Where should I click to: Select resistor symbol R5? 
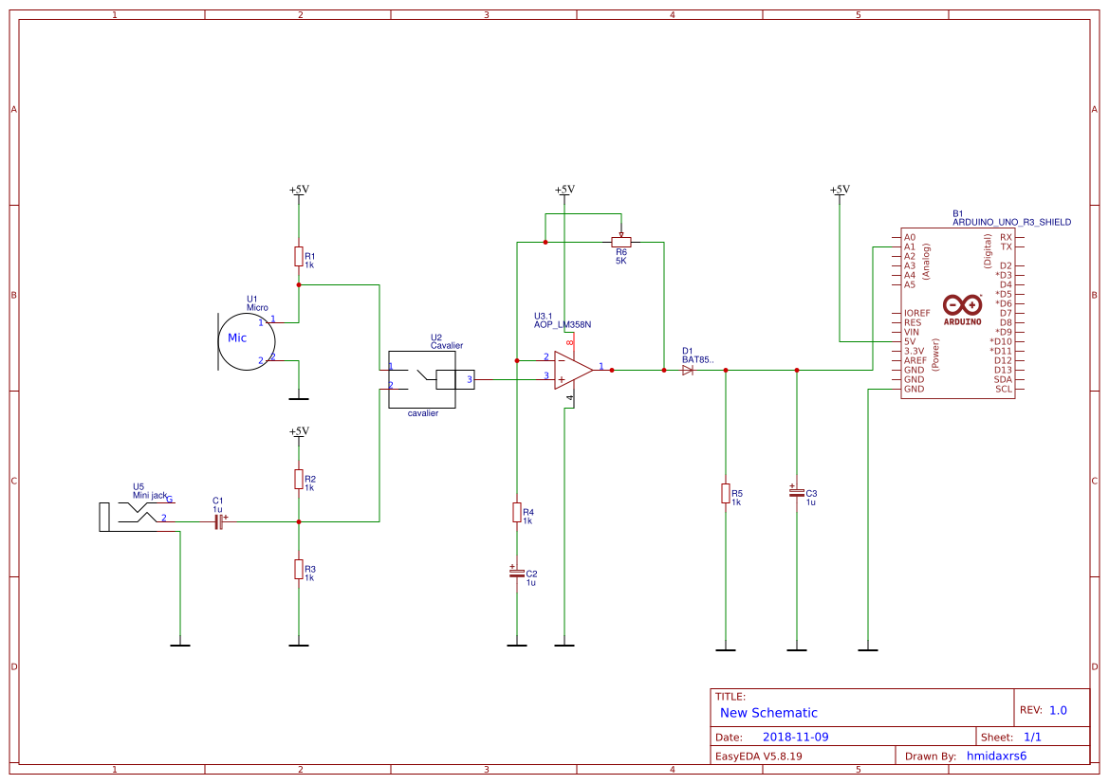coord(726,494)
